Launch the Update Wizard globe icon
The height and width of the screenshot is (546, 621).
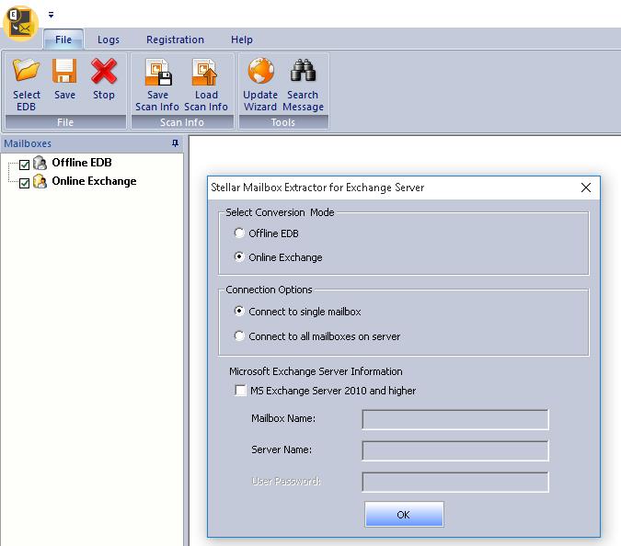click(260, 71)
